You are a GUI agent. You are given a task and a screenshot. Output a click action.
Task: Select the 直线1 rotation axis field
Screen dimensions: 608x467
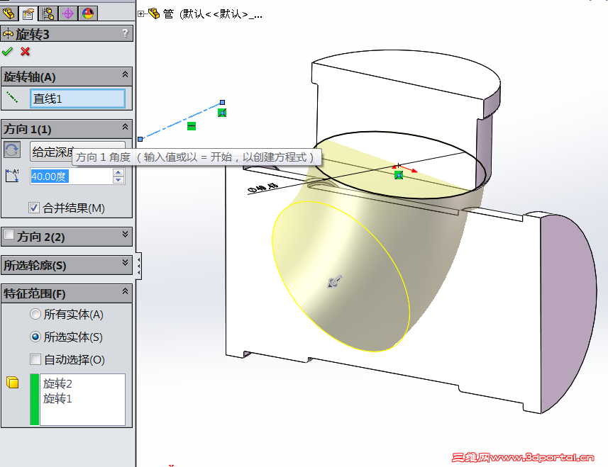coord(77,99)
